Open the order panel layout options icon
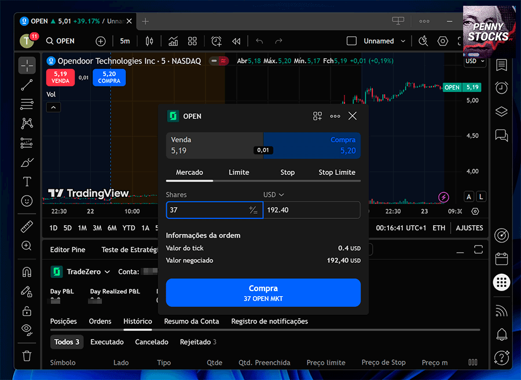Image resolution: width=521 pixels, height=380 pixels. point(317,116)
